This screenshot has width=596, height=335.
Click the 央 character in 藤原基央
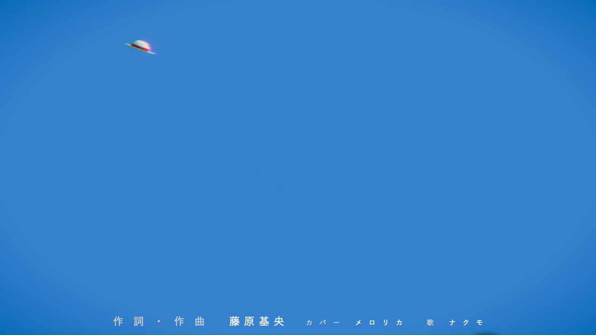click(279, 322)
